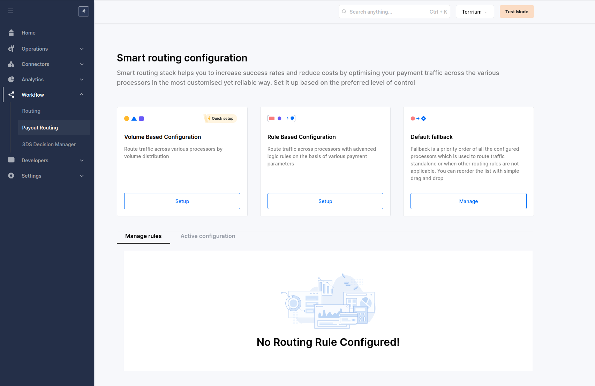This screenshot has height=386, width=595.
Task: Collapse the Workflow section chevron
Action: (82, 95)
